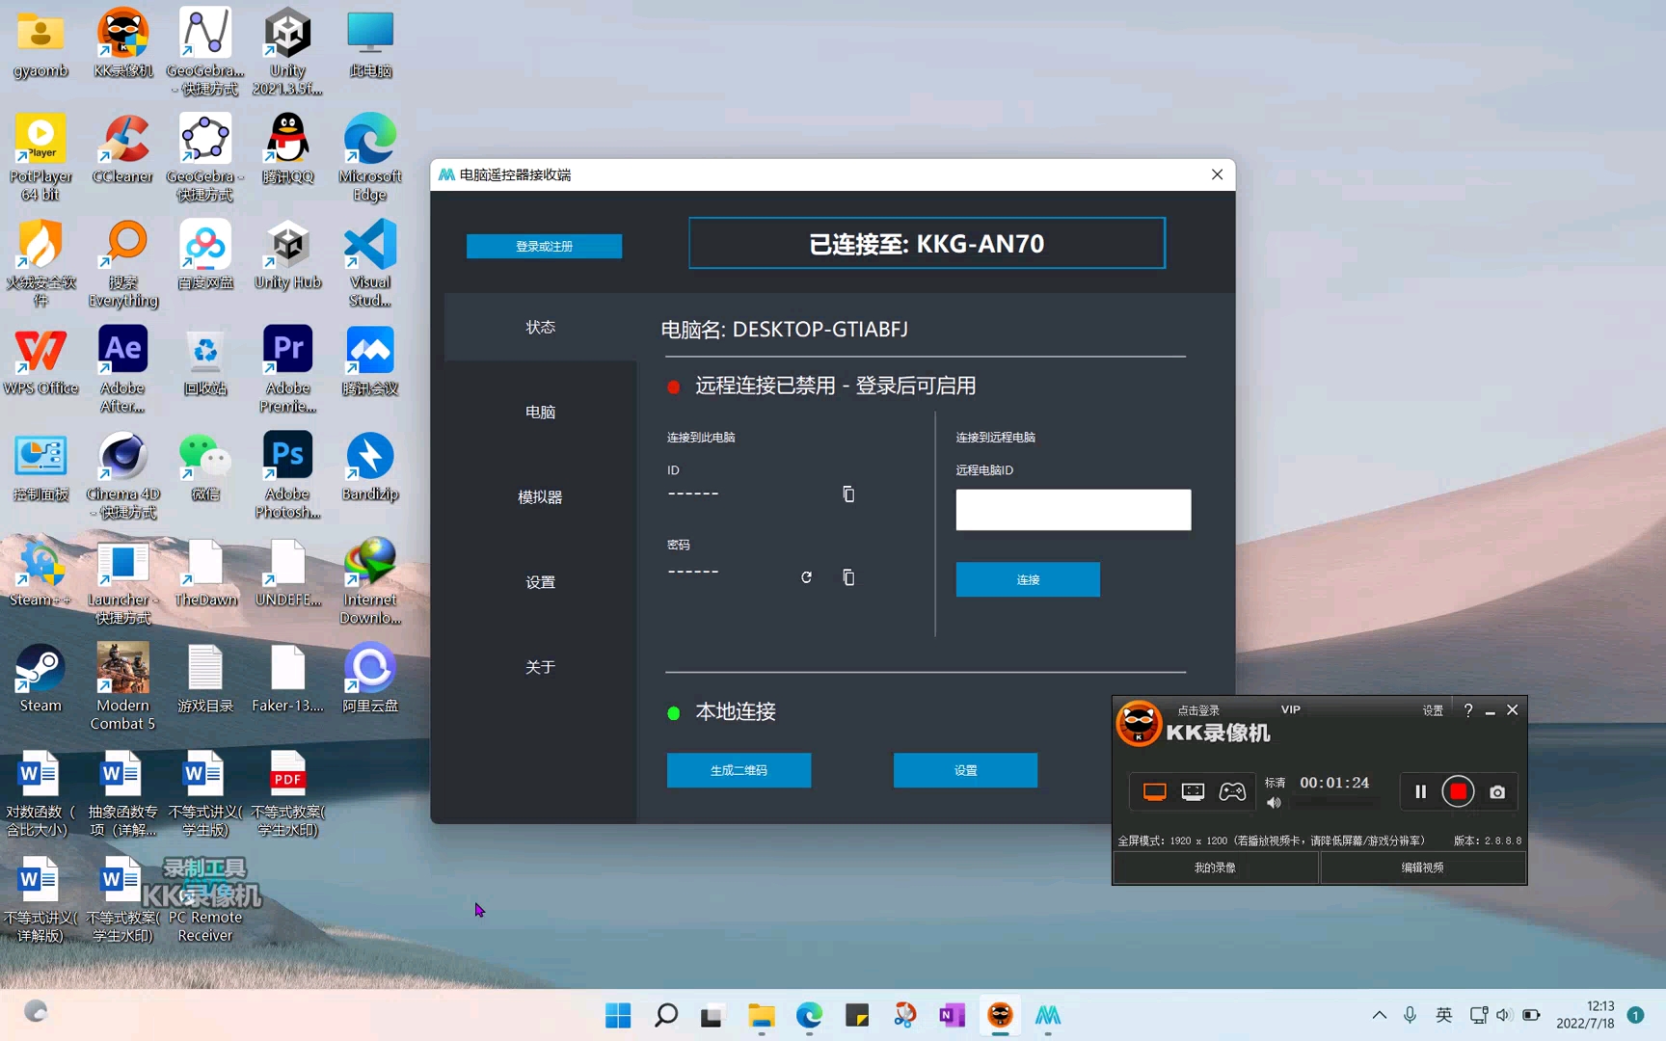
Task: Select full-screen recording mode in KK录像机
Action: (1155, 792)
